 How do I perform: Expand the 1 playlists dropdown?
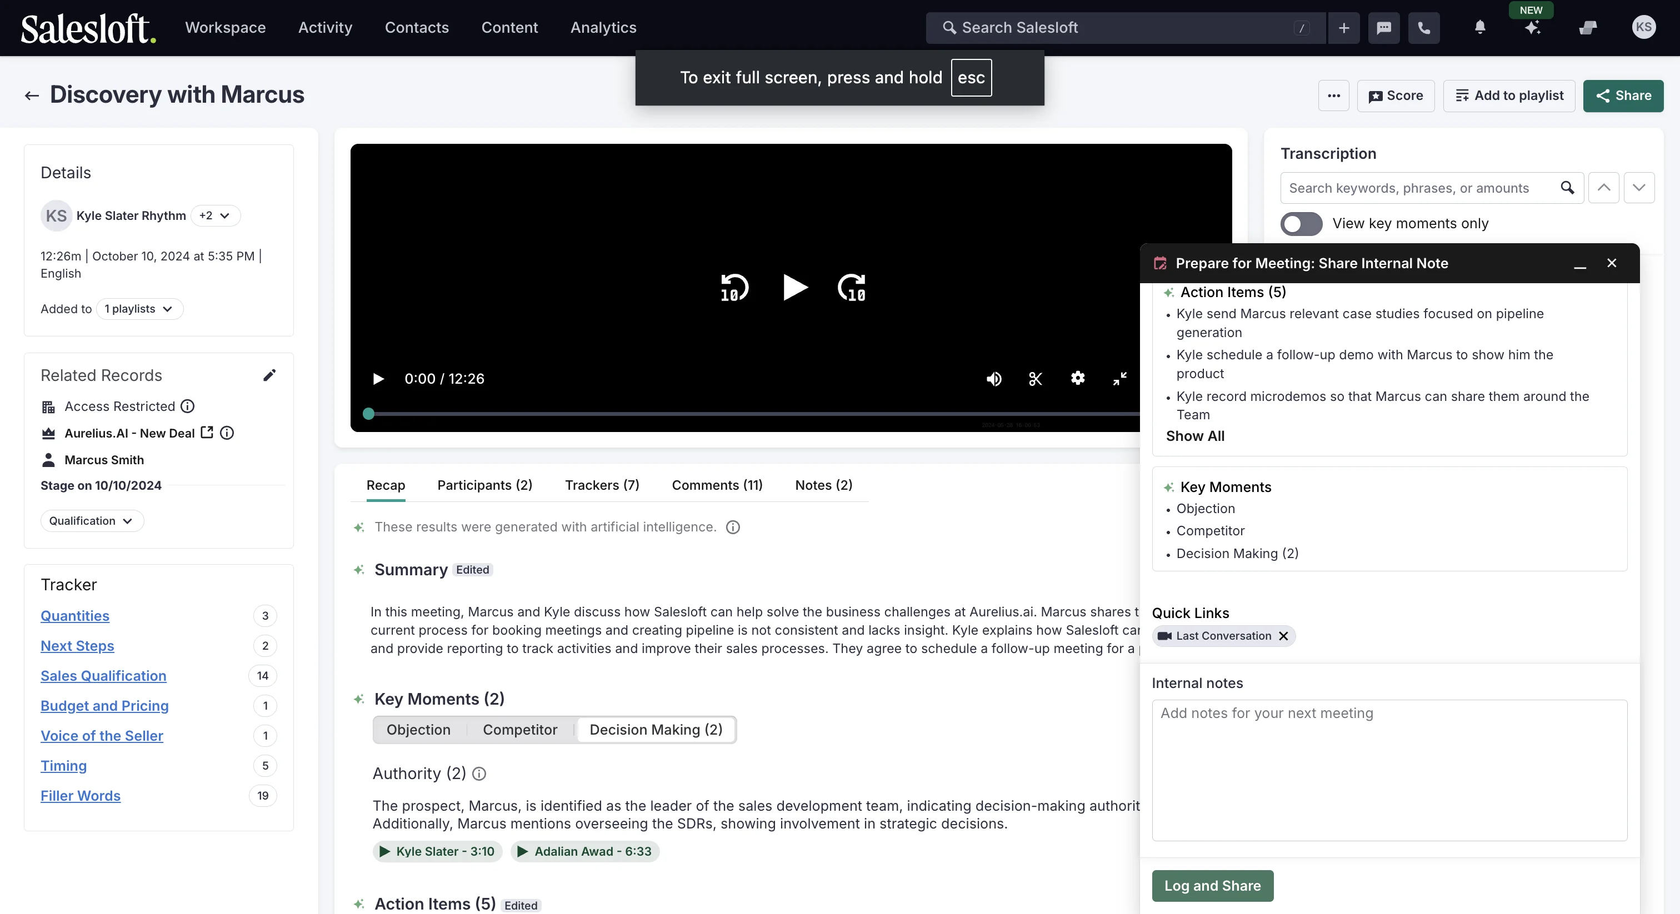click(139, 309)
